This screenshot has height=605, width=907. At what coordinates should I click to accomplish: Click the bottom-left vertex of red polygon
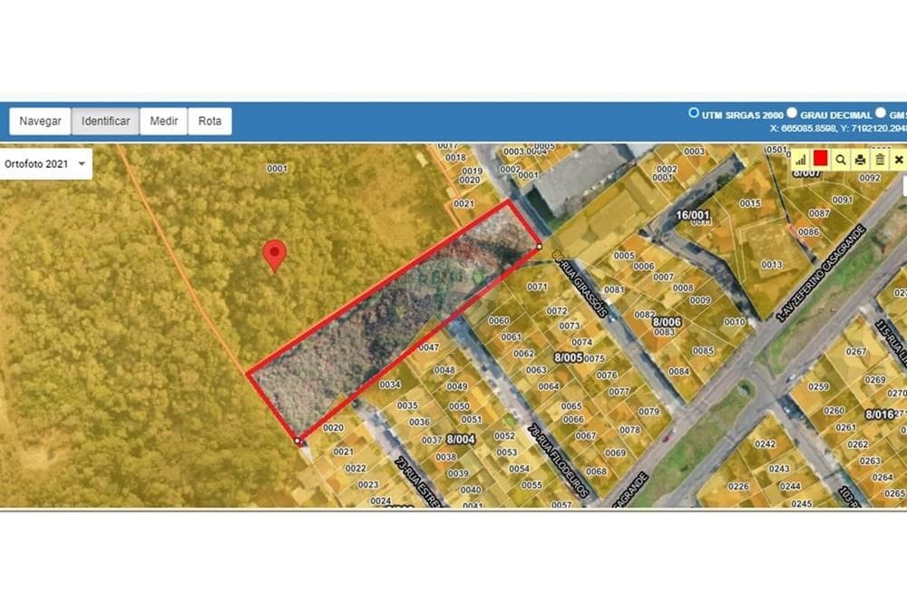click(x=297, y=441)
